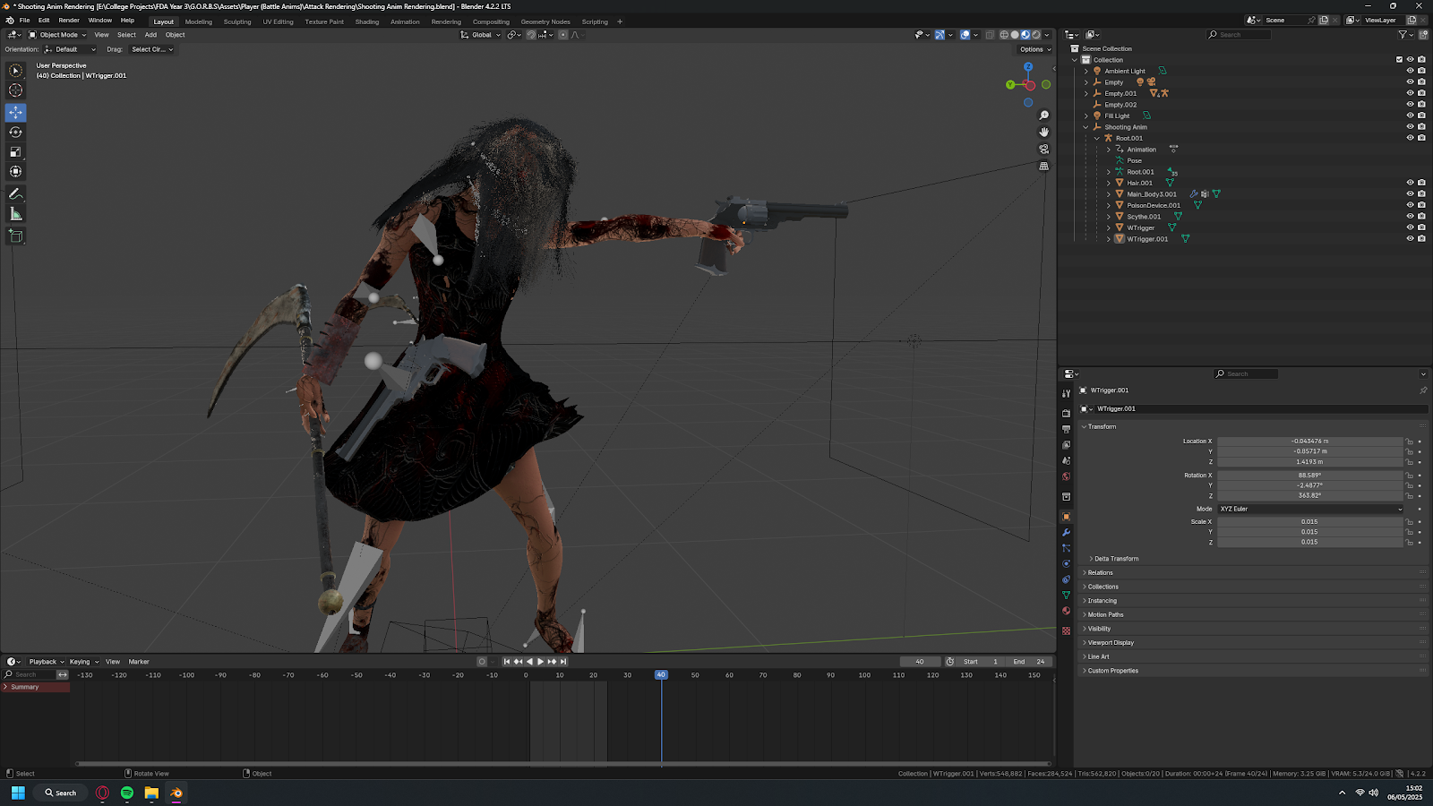Switch perspective/orthographic with grid icon
This screenshot has height=806, width=1433.
[x=1043, y=167]
